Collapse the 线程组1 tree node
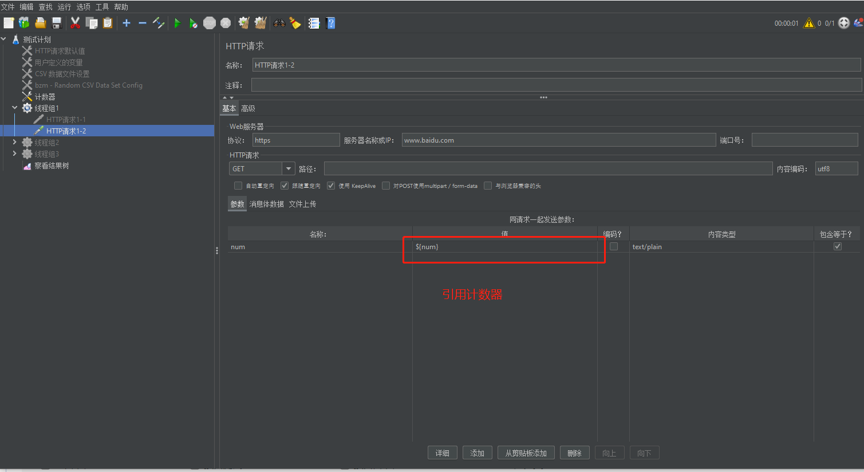The image size is (864, 472). (x=15, y=108)
